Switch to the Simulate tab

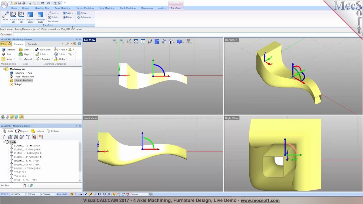[33, 44]
